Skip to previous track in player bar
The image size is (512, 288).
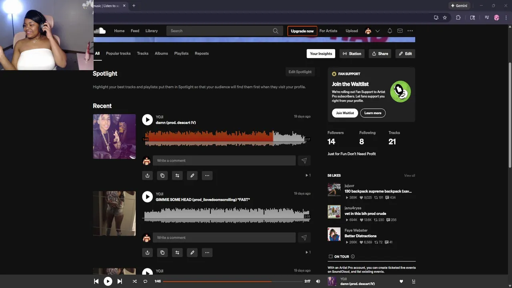pos(96,281)
